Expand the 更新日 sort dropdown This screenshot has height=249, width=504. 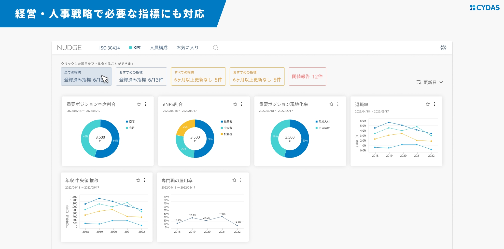pyautogui.click(x=430, y=82)
